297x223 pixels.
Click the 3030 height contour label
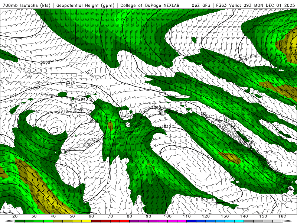pos(166,126)
